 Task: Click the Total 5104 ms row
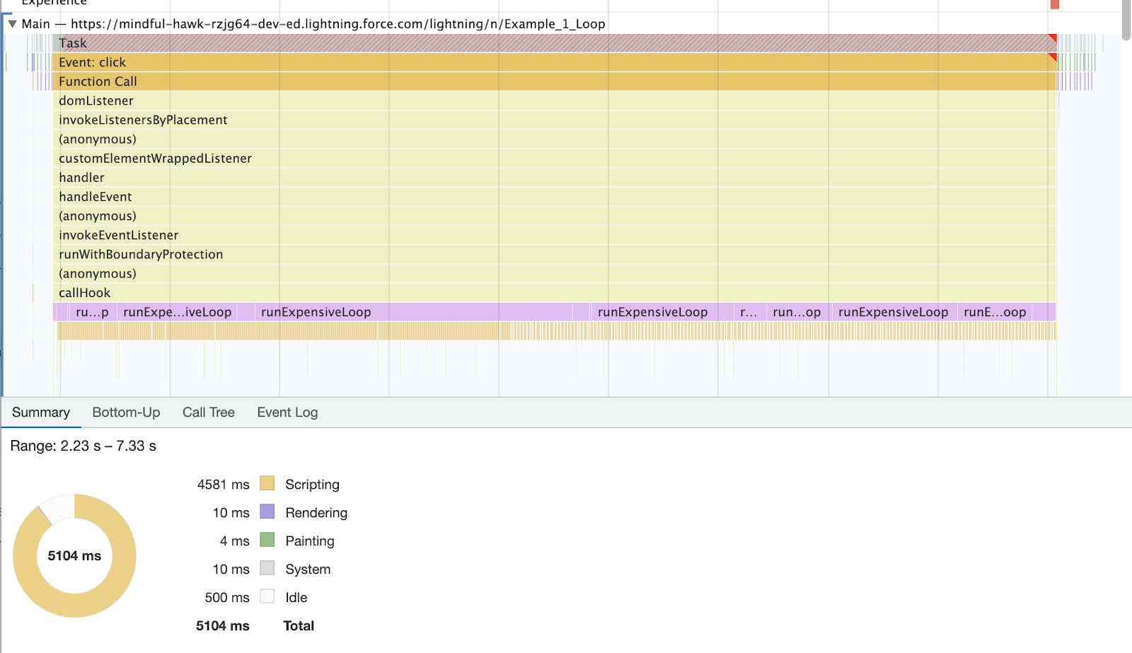(255, 626)
